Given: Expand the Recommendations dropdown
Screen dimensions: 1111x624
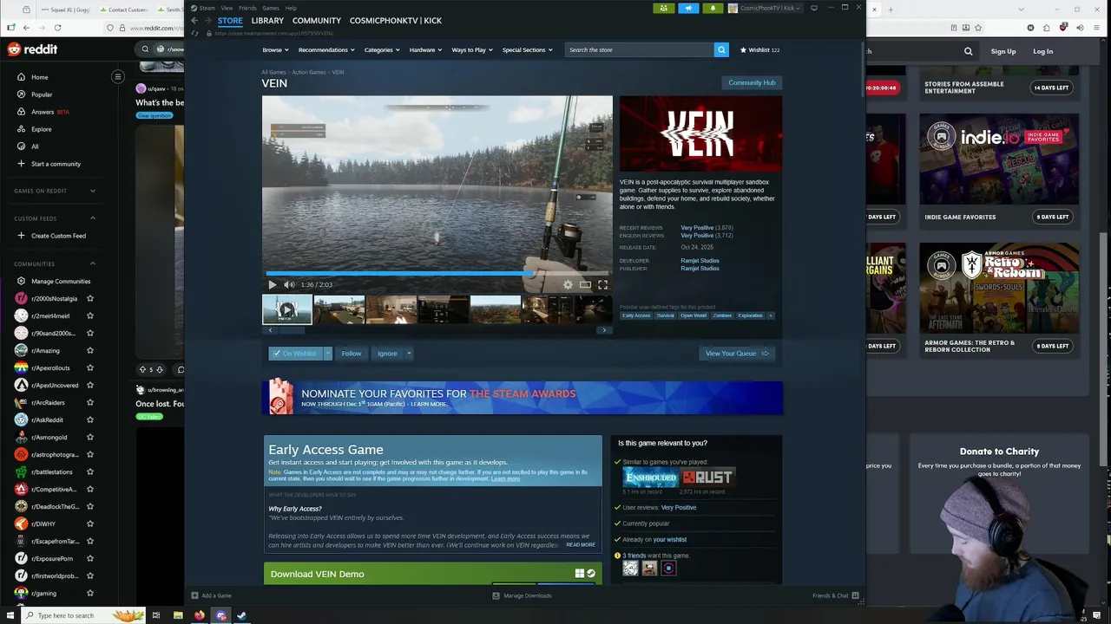Looking at the screenshot, I should tap(326, 49).
